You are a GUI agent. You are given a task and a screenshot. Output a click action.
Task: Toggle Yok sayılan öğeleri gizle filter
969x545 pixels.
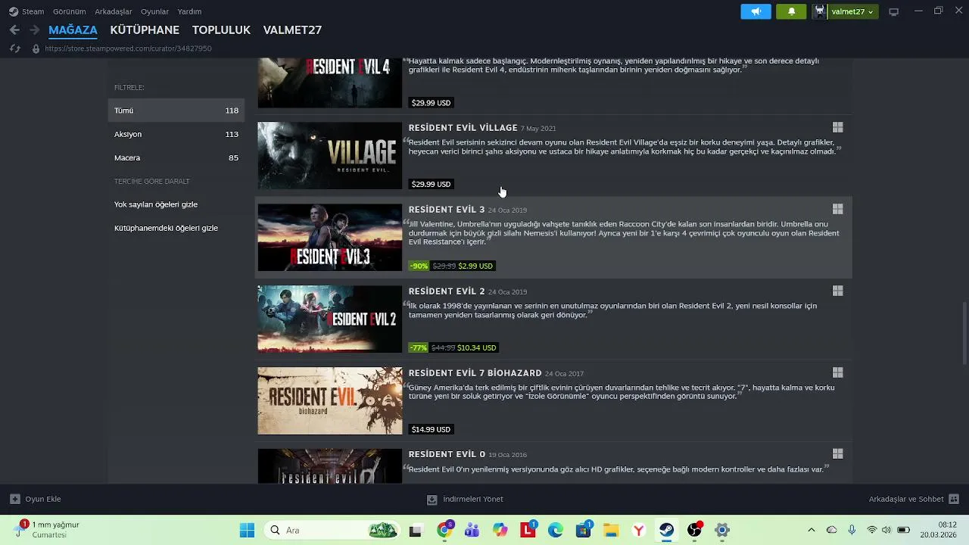(x=156, y=204)
